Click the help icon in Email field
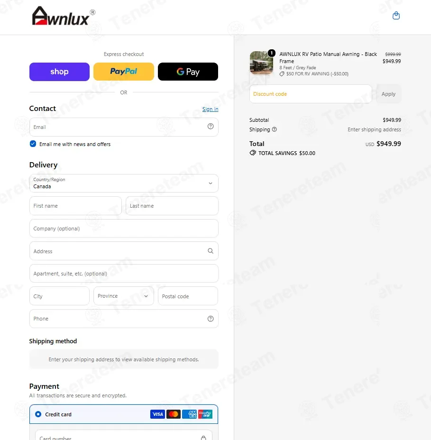The width and height of the screenshot is (431, 440). pyautogui.click(x=211, y=126)
